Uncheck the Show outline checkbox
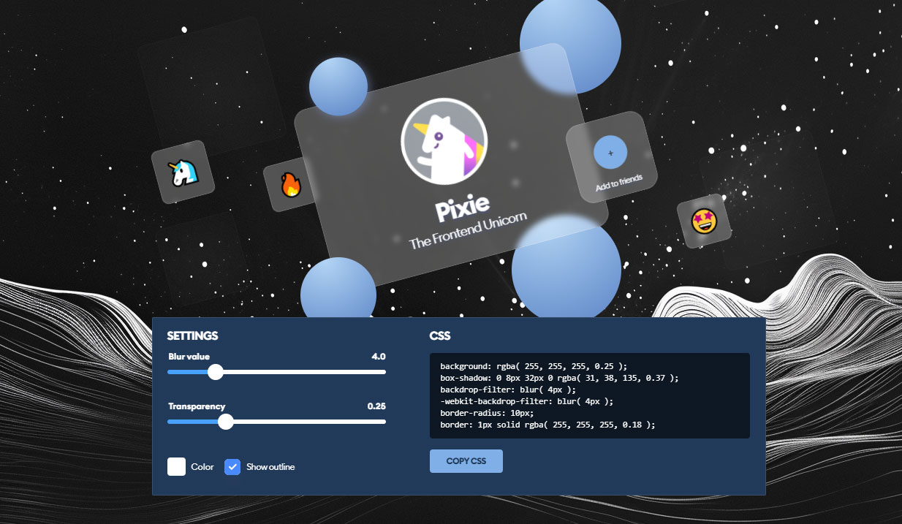The width and height of the screenshot is (902, 524). (232, 466)
